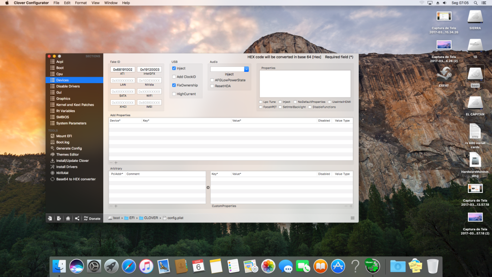The width and height of the screenshot is (492, 277).
Task: Enable the ResetHDA checkbox
Action: click(x=212, y=86)
